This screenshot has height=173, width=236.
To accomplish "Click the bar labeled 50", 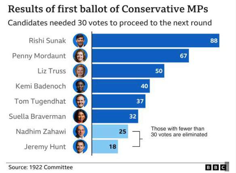I will 128,71.
